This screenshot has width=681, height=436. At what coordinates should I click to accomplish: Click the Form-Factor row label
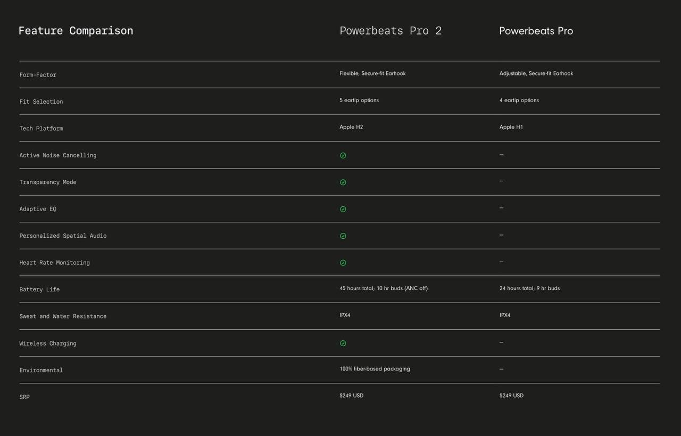(x=38, y=75)
